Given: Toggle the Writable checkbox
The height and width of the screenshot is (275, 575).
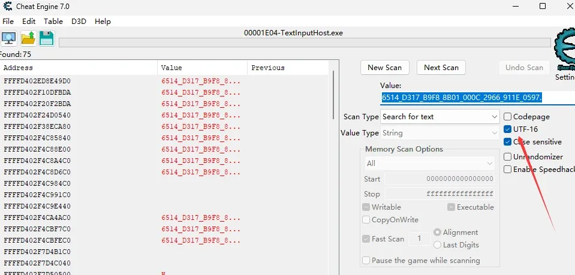Looking at the screenshot, I should (366, 207).
